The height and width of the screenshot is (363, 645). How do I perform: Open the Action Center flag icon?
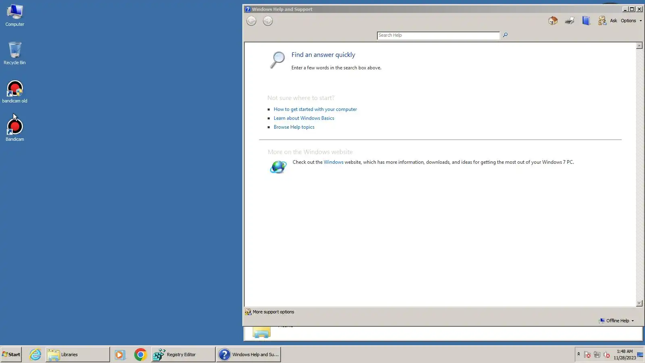(x=587, y=355)
